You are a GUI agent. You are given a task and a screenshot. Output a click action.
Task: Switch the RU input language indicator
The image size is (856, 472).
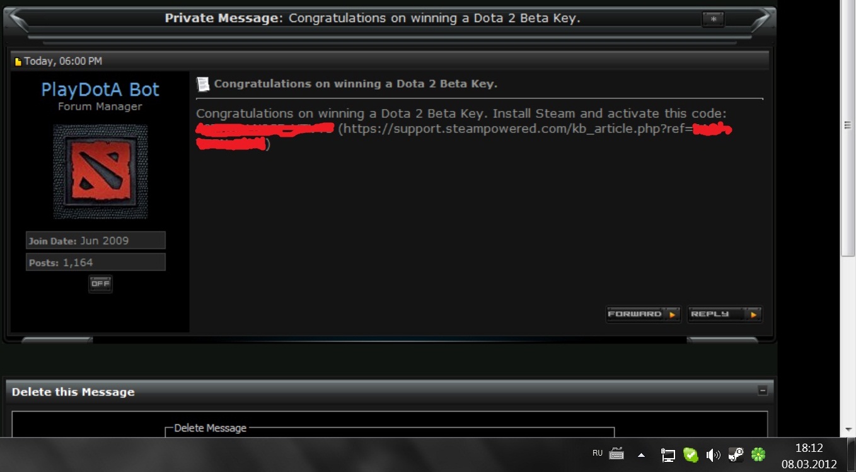click(598, 453)
